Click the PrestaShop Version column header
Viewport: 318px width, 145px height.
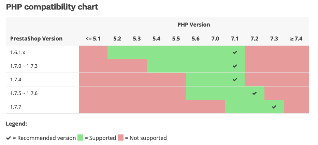(x=36, y=39)
